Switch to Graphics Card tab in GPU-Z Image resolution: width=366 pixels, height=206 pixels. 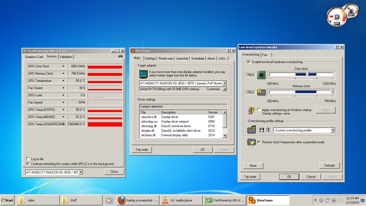click(34, 57)
